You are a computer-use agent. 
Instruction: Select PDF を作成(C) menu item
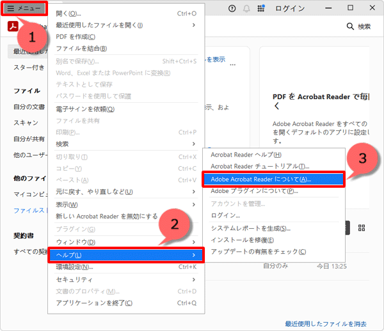click(126, 37)
